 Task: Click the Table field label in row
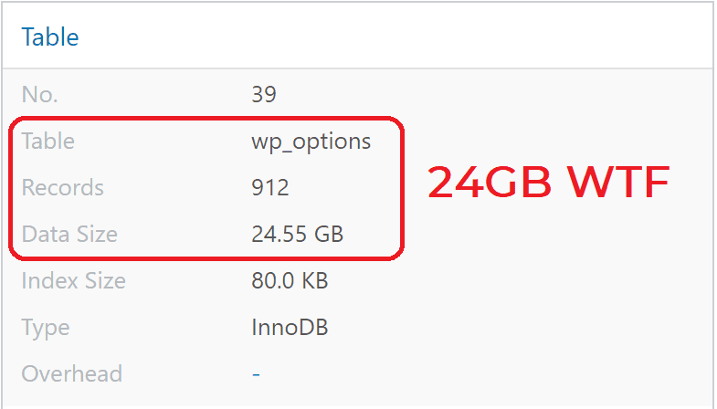[48, 141]
